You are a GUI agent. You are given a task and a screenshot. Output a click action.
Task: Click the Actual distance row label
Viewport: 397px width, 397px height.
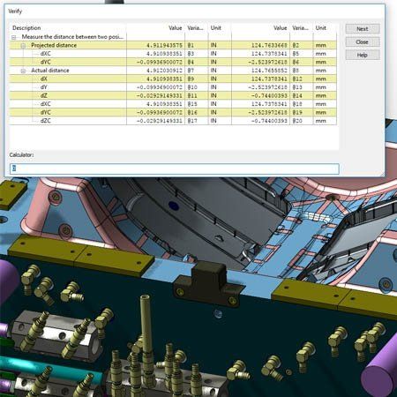click(x=50, y=71)
